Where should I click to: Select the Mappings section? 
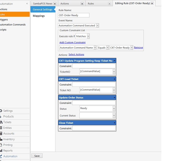pyautogui.click(x=39, y=16)
